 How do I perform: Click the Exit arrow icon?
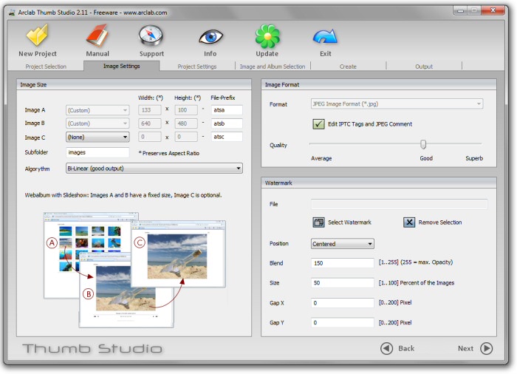pyautogui.click(x=325, y=36)
